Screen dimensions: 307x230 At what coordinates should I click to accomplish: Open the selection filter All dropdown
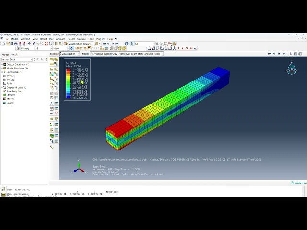click(145, 44)
